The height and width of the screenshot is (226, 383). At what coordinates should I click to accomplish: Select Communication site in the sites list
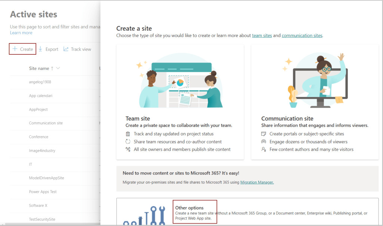tap(46, 123)
